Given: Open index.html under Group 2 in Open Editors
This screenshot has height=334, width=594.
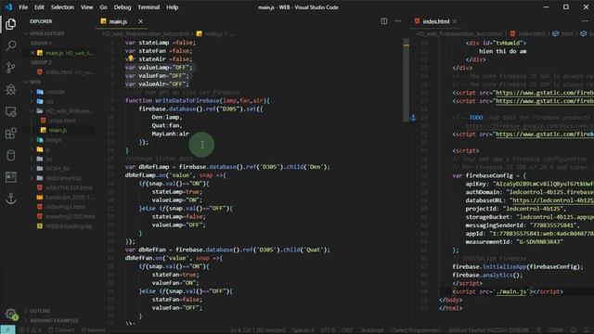Looking at the screenshot, I should (58, 72).
